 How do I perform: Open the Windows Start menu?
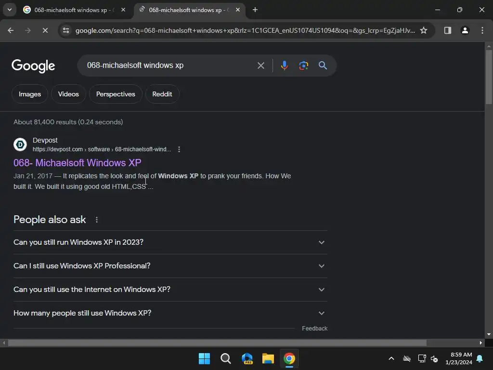[204, 358]
